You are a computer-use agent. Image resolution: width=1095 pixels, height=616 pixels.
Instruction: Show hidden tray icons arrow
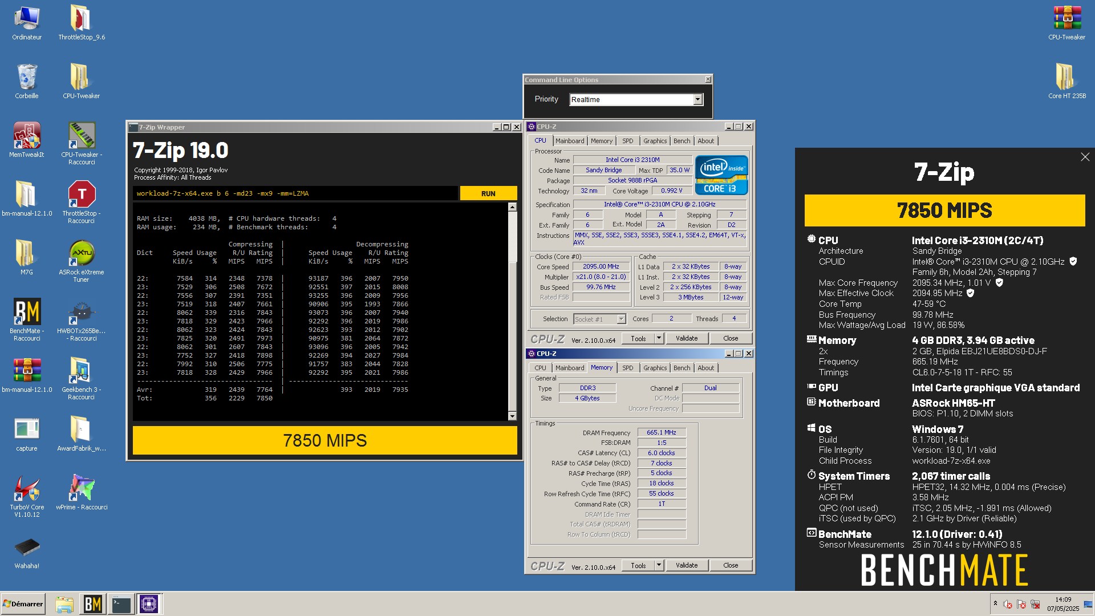[995, 603]
